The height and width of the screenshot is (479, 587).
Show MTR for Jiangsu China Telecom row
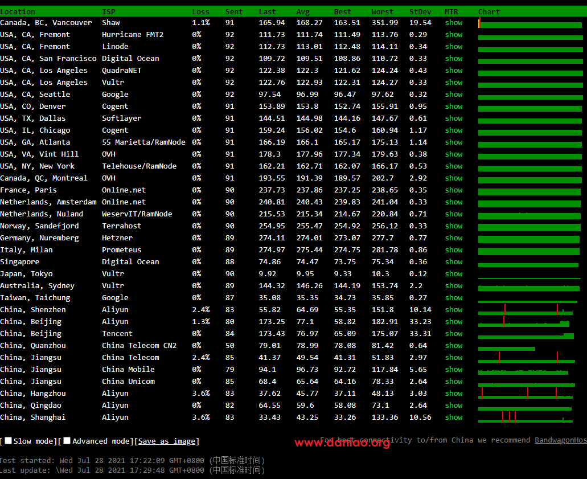click(x=454, y=358)
